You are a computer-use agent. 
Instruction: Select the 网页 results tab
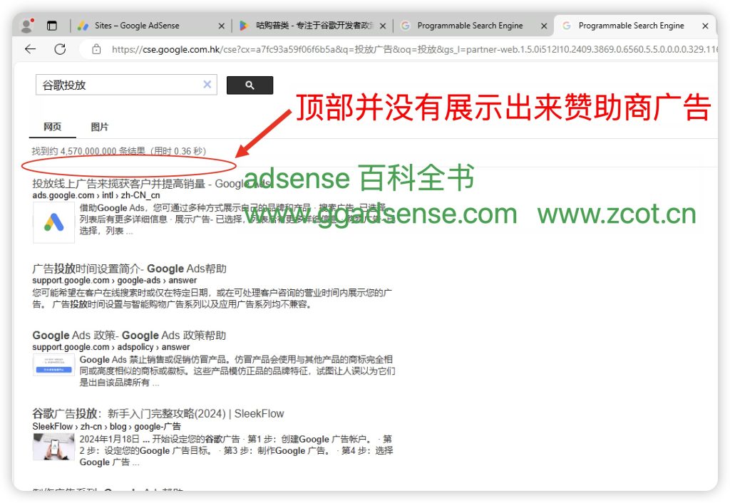click(x=52, y=127)
